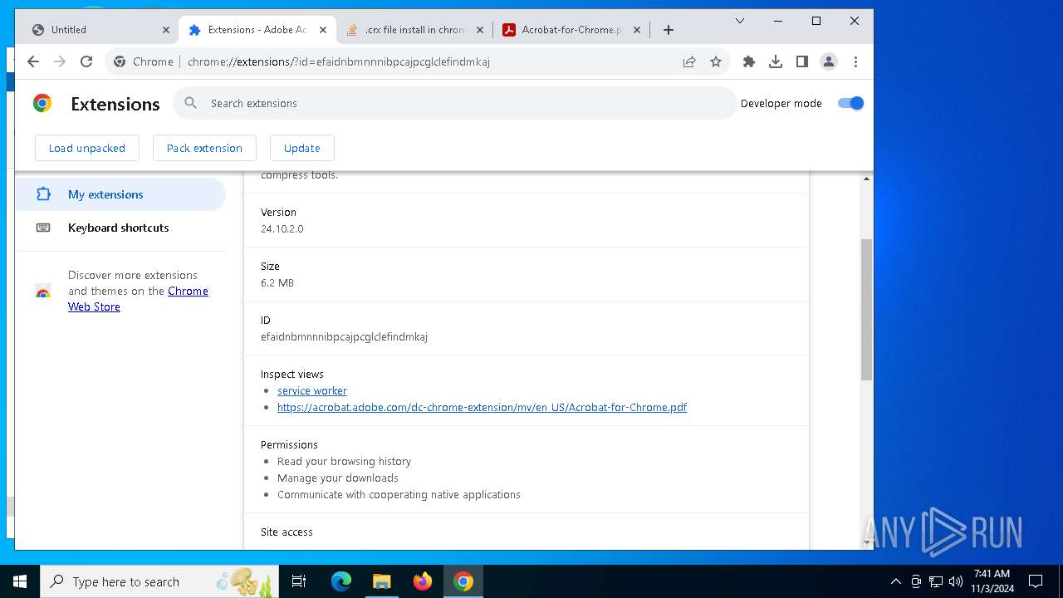Click the page scrollbar up arrow

pyautogui.click(x=866, y=179)
